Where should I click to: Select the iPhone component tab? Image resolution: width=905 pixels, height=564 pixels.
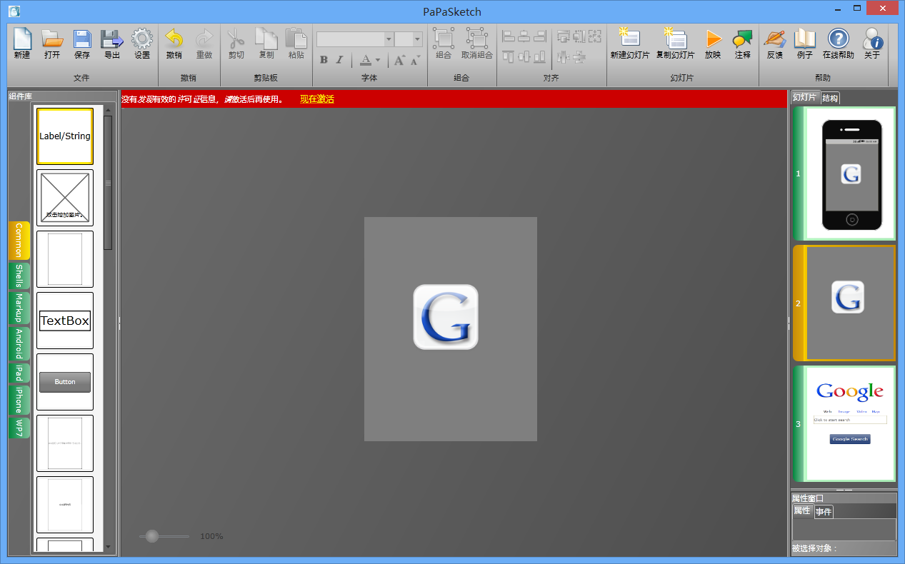pyautogui.click(x=19, y=401)
